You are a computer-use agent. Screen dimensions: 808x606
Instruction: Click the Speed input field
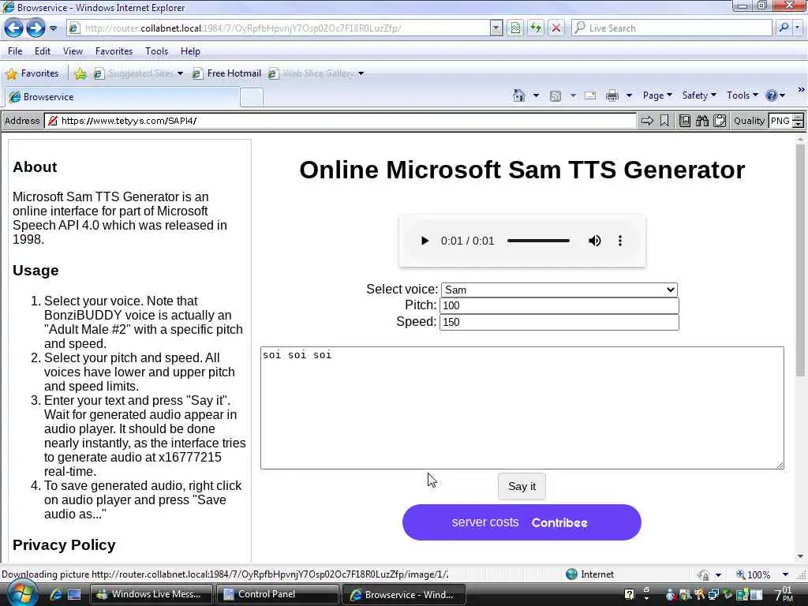point(559,322)
